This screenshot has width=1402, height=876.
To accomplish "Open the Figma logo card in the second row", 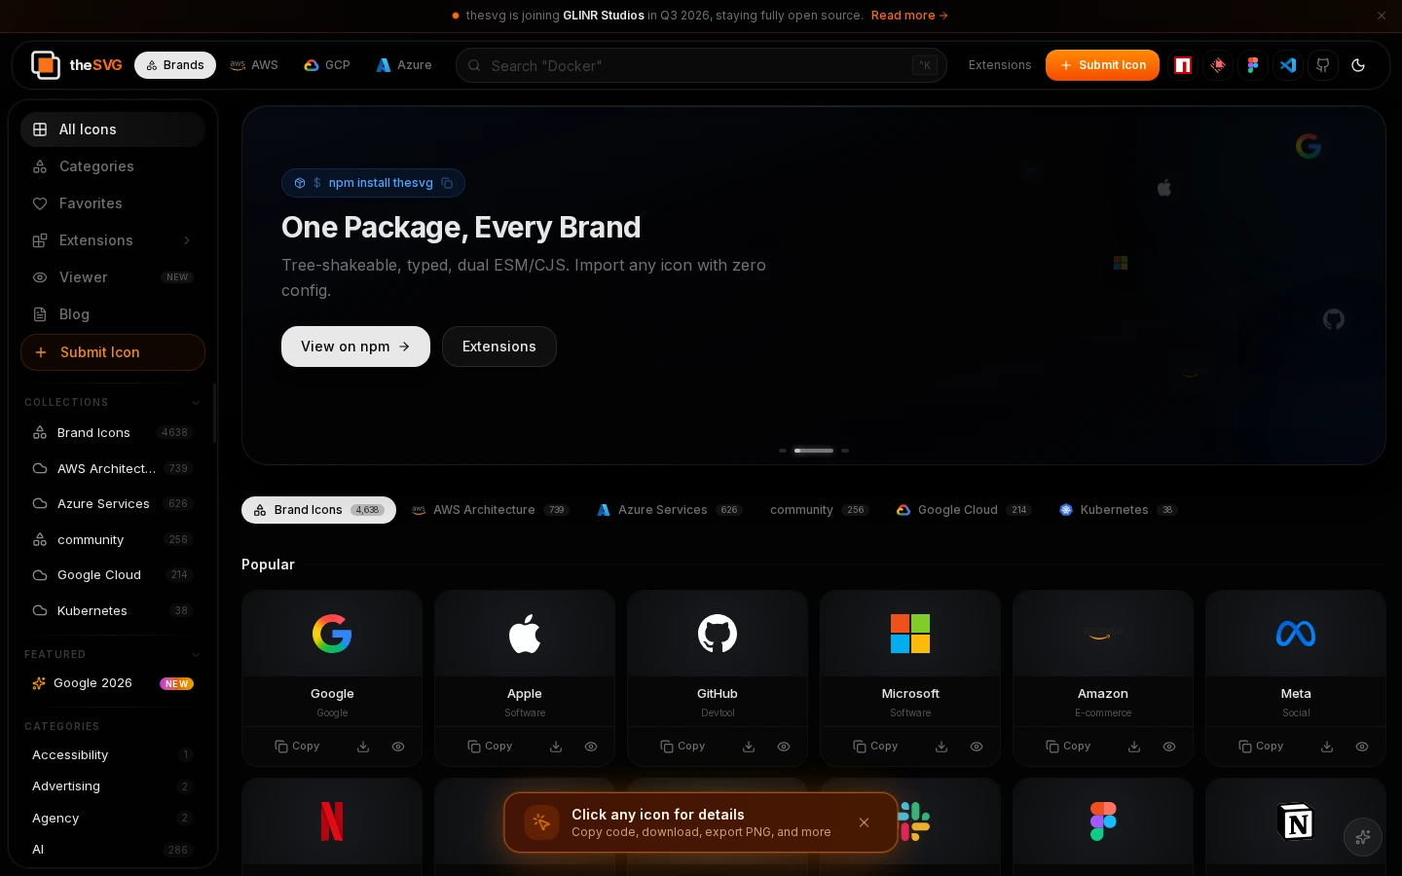I will click(1103, 821).
